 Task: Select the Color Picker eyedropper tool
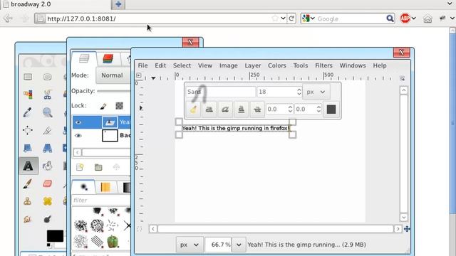tap(28, 112)
